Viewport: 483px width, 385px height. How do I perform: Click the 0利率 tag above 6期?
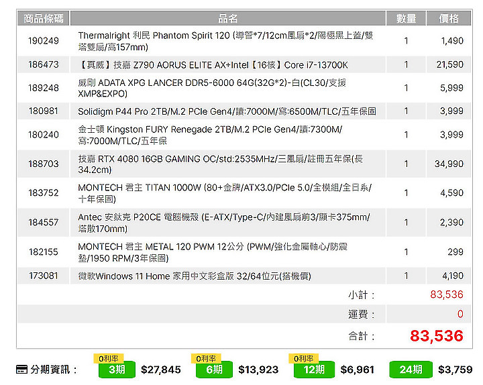pos(206,359)
